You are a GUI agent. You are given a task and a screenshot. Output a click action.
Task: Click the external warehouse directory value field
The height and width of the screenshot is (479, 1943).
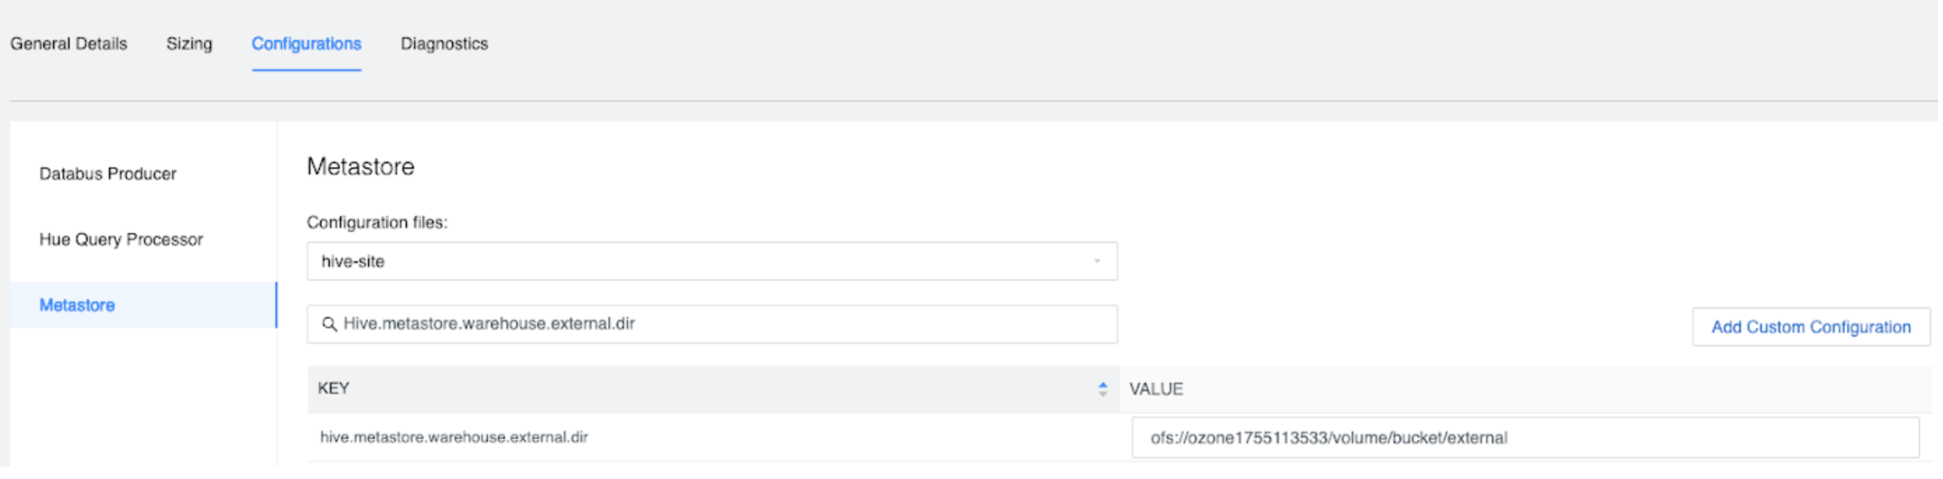[x=1433, y=437]
